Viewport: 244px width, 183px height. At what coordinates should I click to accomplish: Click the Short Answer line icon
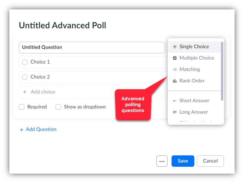pos(175,101)
